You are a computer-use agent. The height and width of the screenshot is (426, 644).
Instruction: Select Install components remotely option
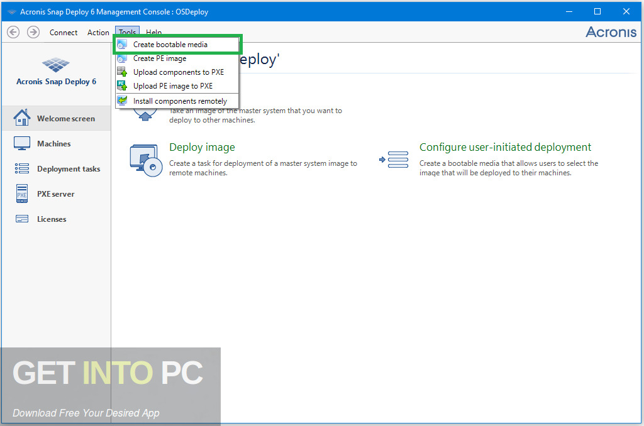point(180,101)
